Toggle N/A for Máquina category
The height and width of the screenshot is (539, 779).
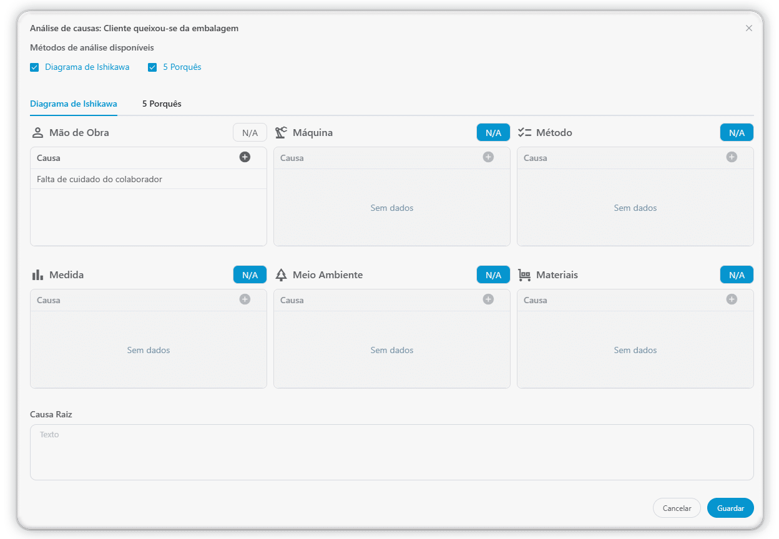493,132
